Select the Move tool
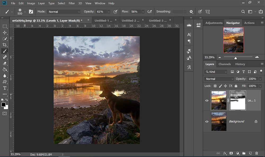Screen dimensions: 265x157 (5, 33)
